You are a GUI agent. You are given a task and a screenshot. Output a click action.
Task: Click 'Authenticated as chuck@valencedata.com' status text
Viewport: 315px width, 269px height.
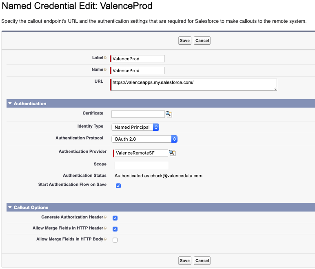tap(158, 176)
